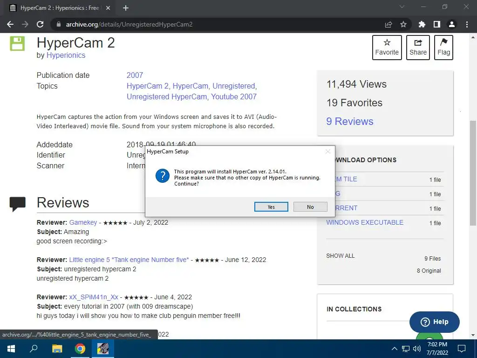Screen dimensions: 477x358
Task: Open a new browser tab
Action: click(126, 8)
